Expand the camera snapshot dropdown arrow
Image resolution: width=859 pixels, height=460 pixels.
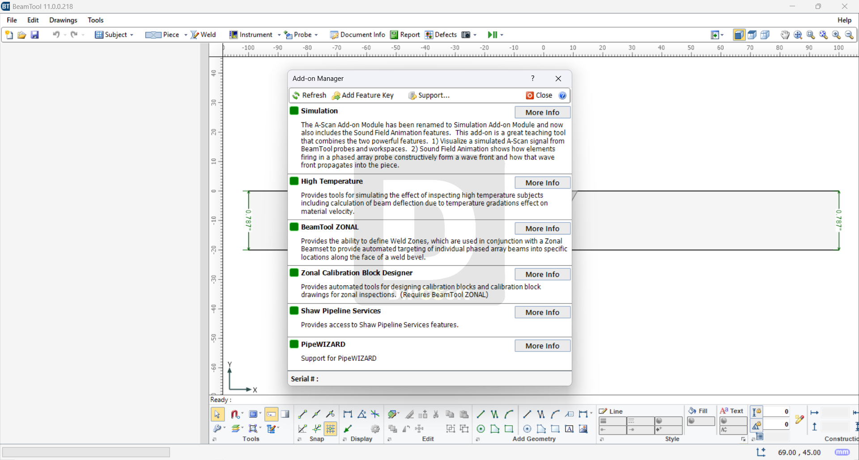point(475,35)
